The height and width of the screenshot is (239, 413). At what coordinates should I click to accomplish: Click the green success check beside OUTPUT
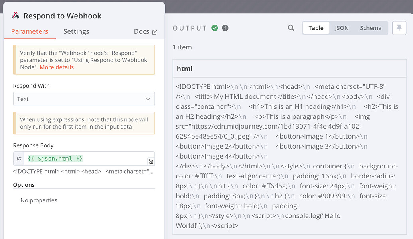[215, 28]
